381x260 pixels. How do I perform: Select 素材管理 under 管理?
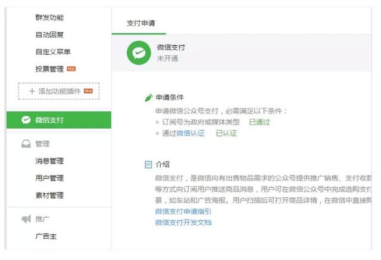point(49,195)
